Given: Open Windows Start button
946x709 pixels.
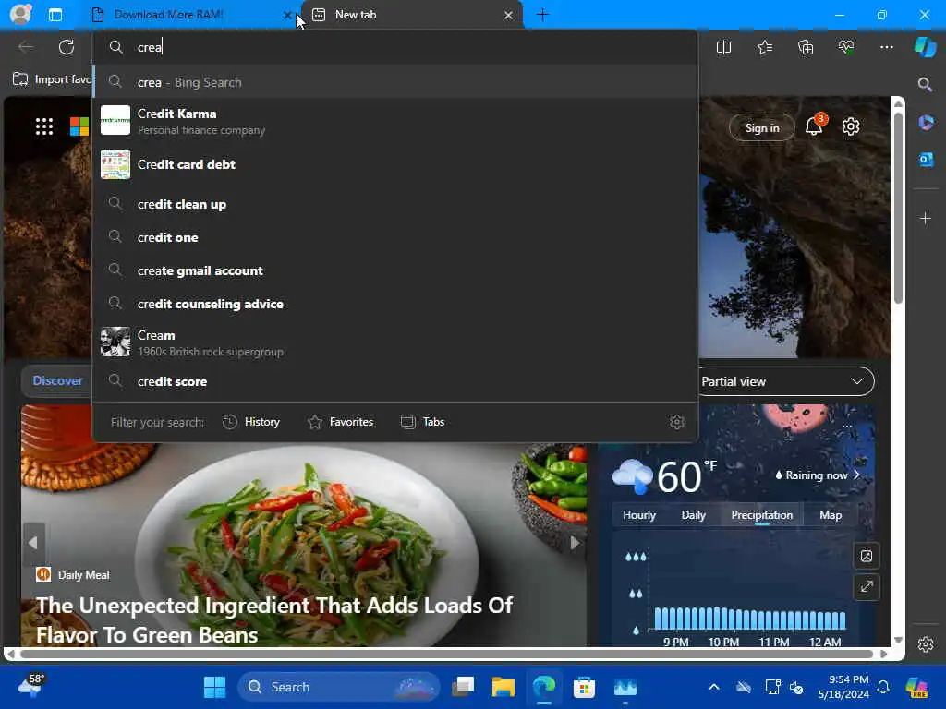Looking at the screenshot, I should pyautogui.click(x=214, y=687).
